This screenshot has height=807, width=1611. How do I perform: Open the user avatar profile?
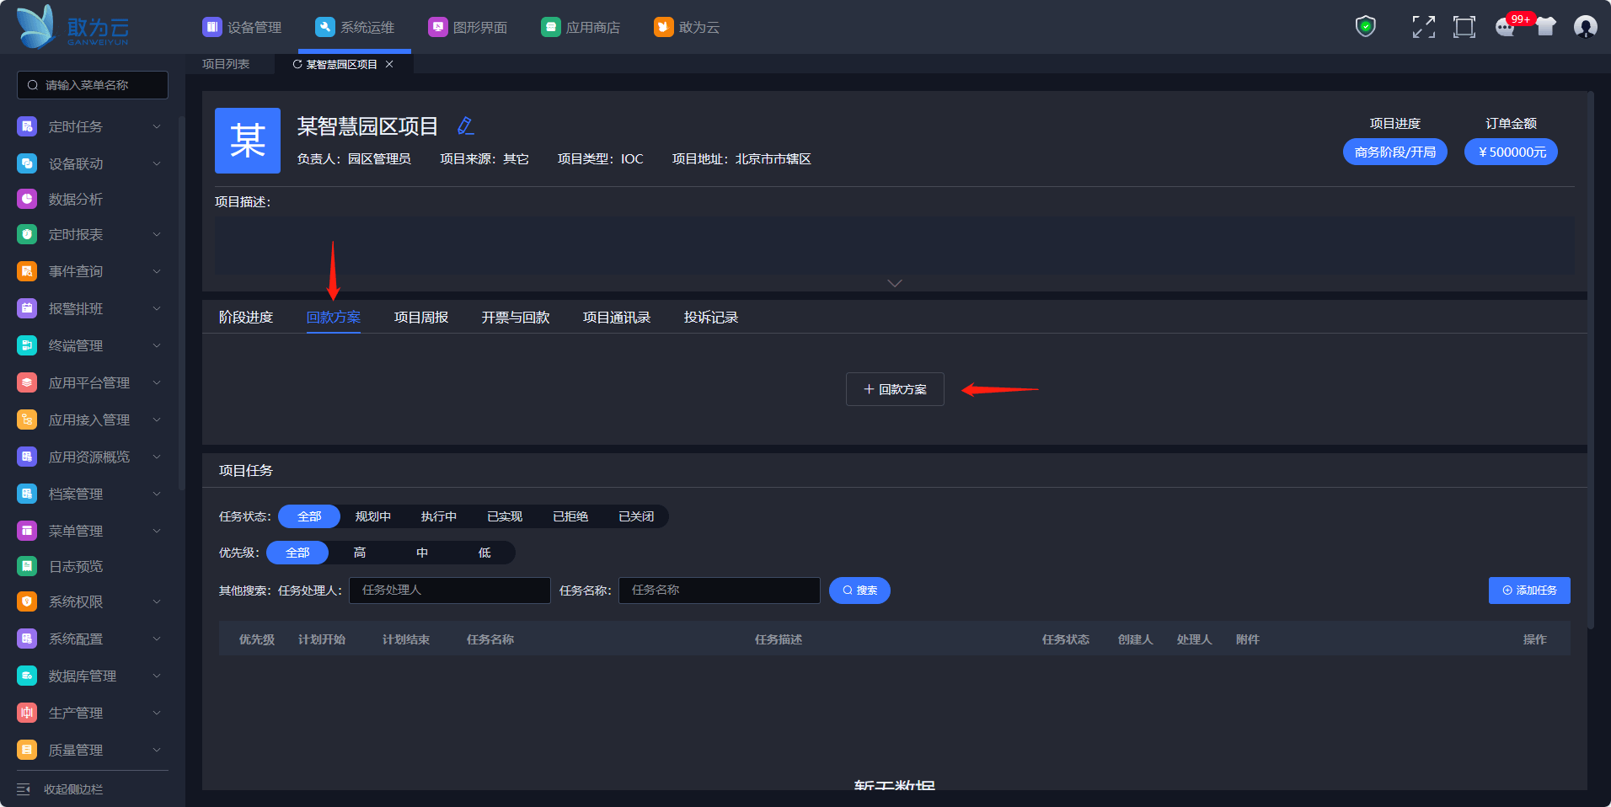[x=1586, y=27]
